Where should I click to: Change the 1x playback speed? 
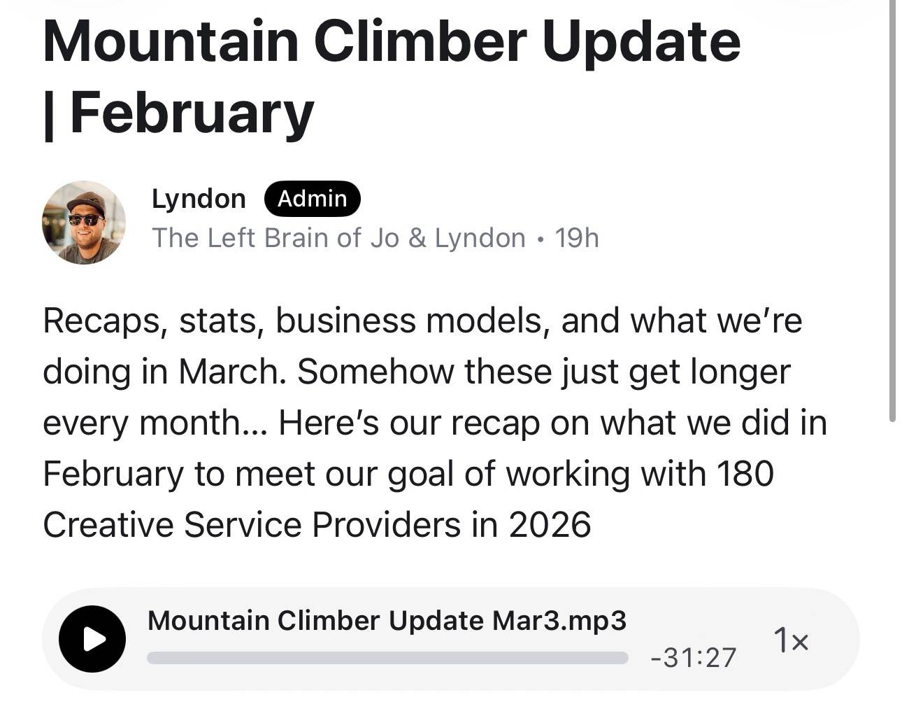click(x=791, y=640)
